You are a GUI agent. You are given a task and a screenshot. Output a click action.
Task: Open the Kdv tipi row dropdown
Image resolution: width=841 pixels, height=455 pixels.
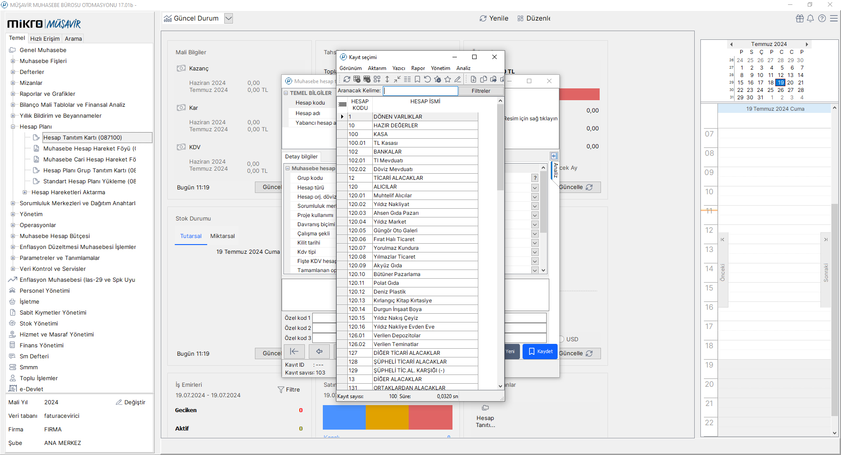(535, 252)
